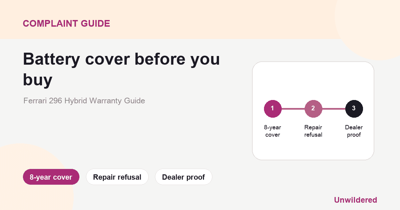
Task: Click the 8-year cover label under step 1
Action: pos(273,131)
